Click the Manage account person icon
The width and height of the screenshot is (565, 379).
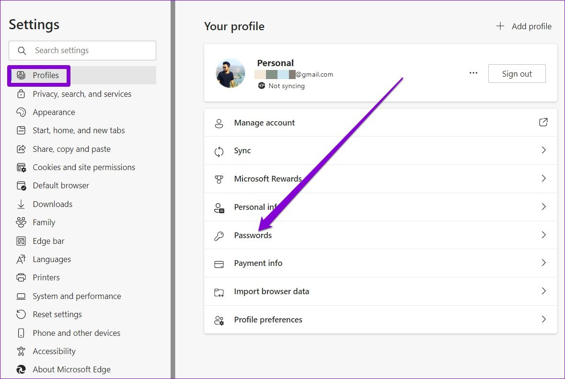(x=219, y=123)
